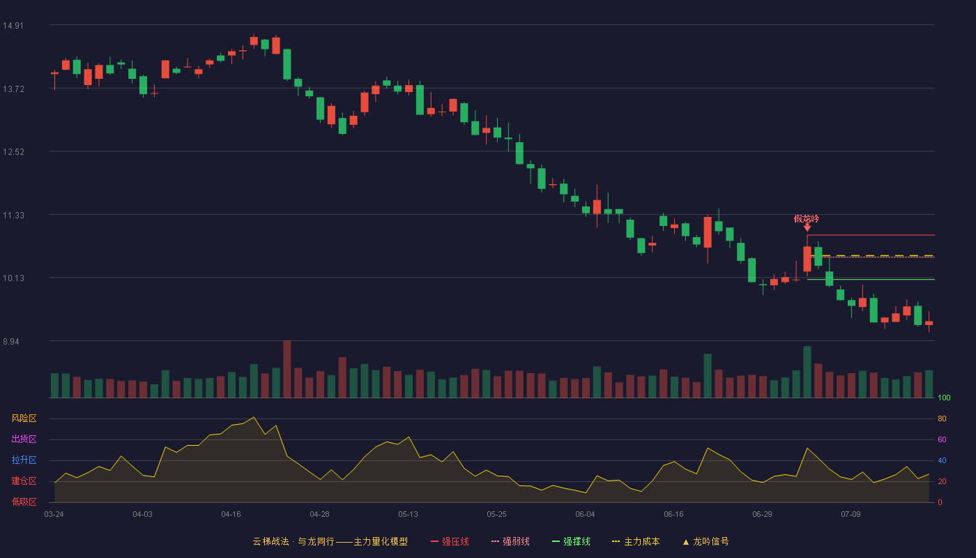Viewport: 976px width, 558px height.
Task: Click the 04-16 date axis label
Action: [x=231, y=514]
